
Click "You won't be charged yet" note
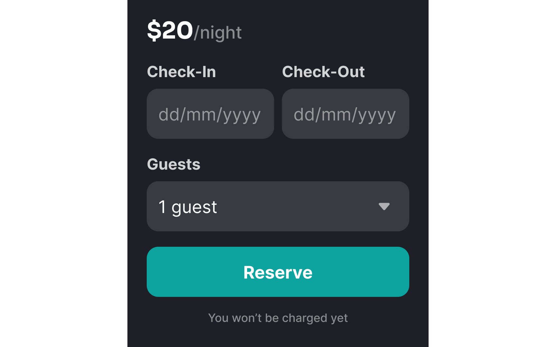click(x=278, y=318)
